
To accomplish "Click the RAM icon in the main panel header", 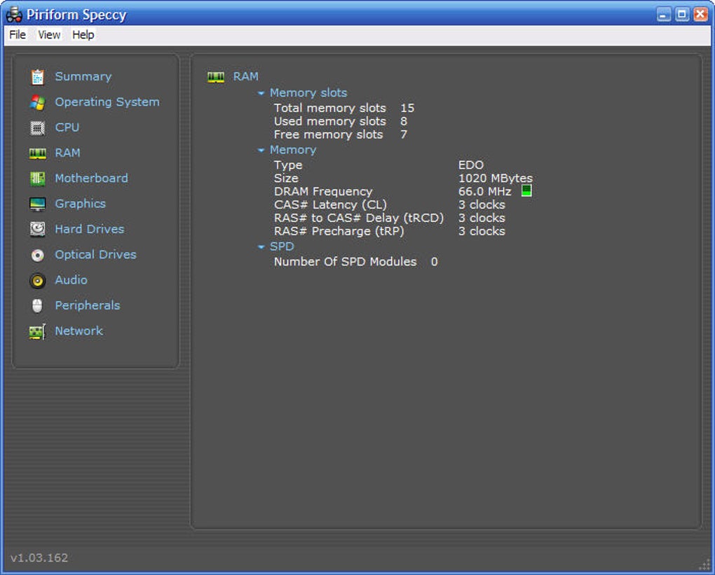I will click(216, 77).
